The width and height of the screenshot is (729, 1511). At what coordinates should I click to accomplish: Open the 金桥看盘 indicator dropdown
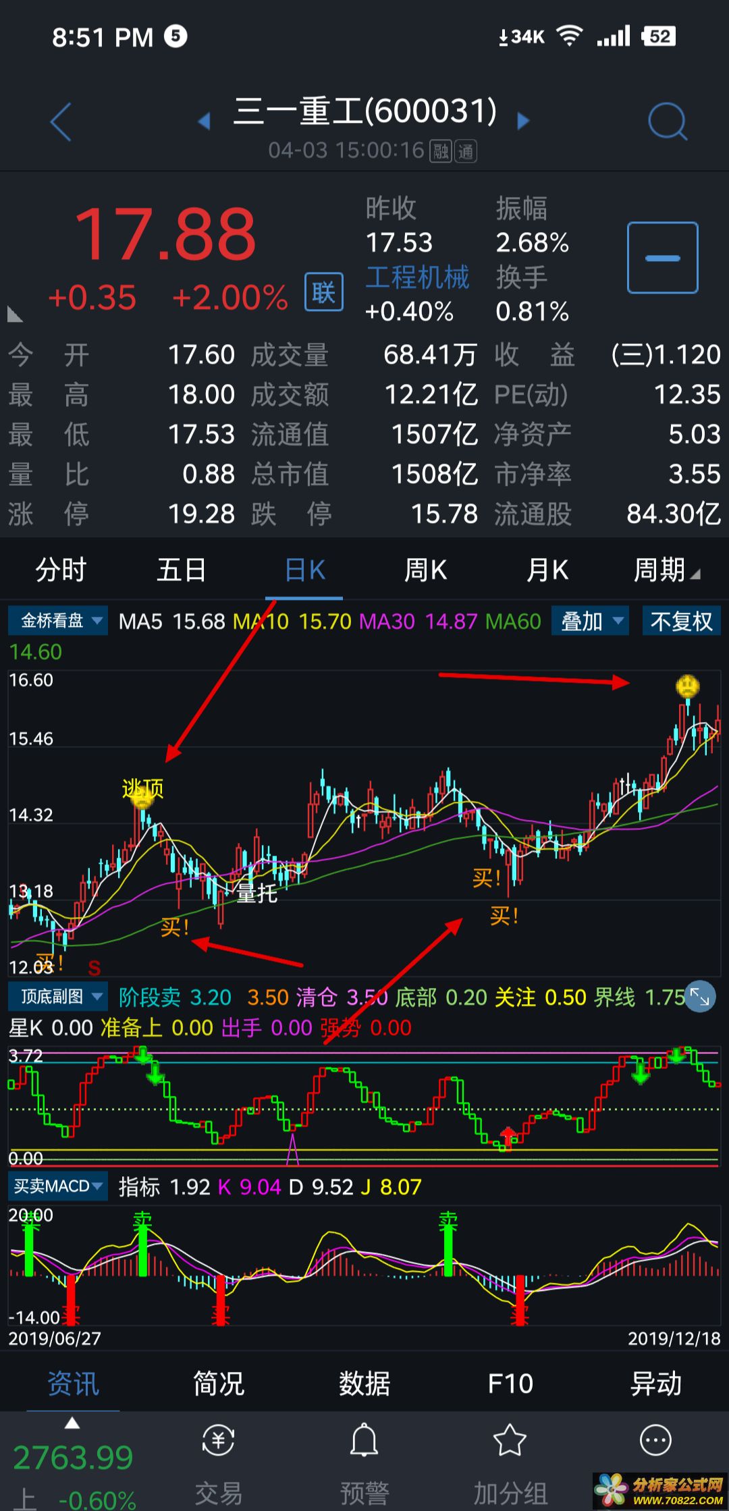click(x=58, y=621)
